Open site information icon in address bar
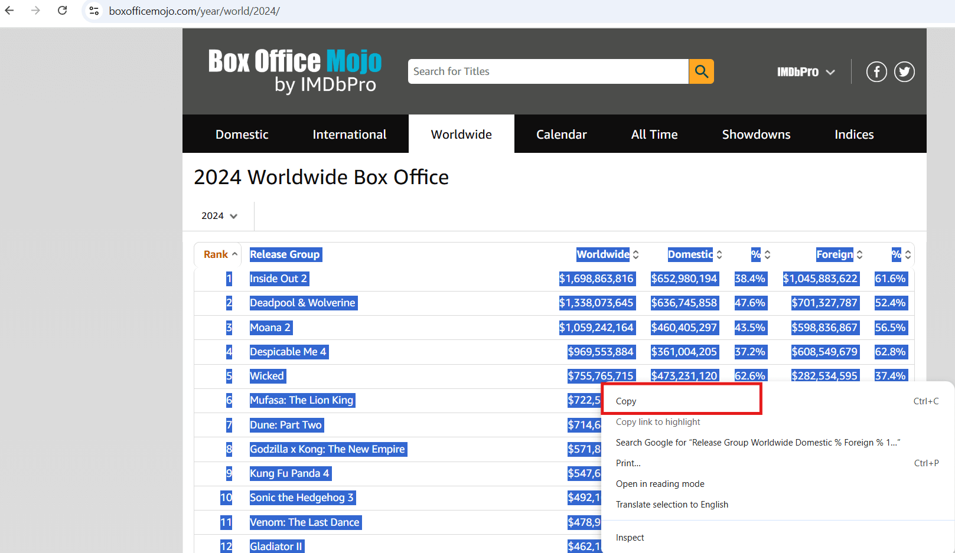Image resolution: width=955 pixels, height=553 pixels. [x=94, y=11]
